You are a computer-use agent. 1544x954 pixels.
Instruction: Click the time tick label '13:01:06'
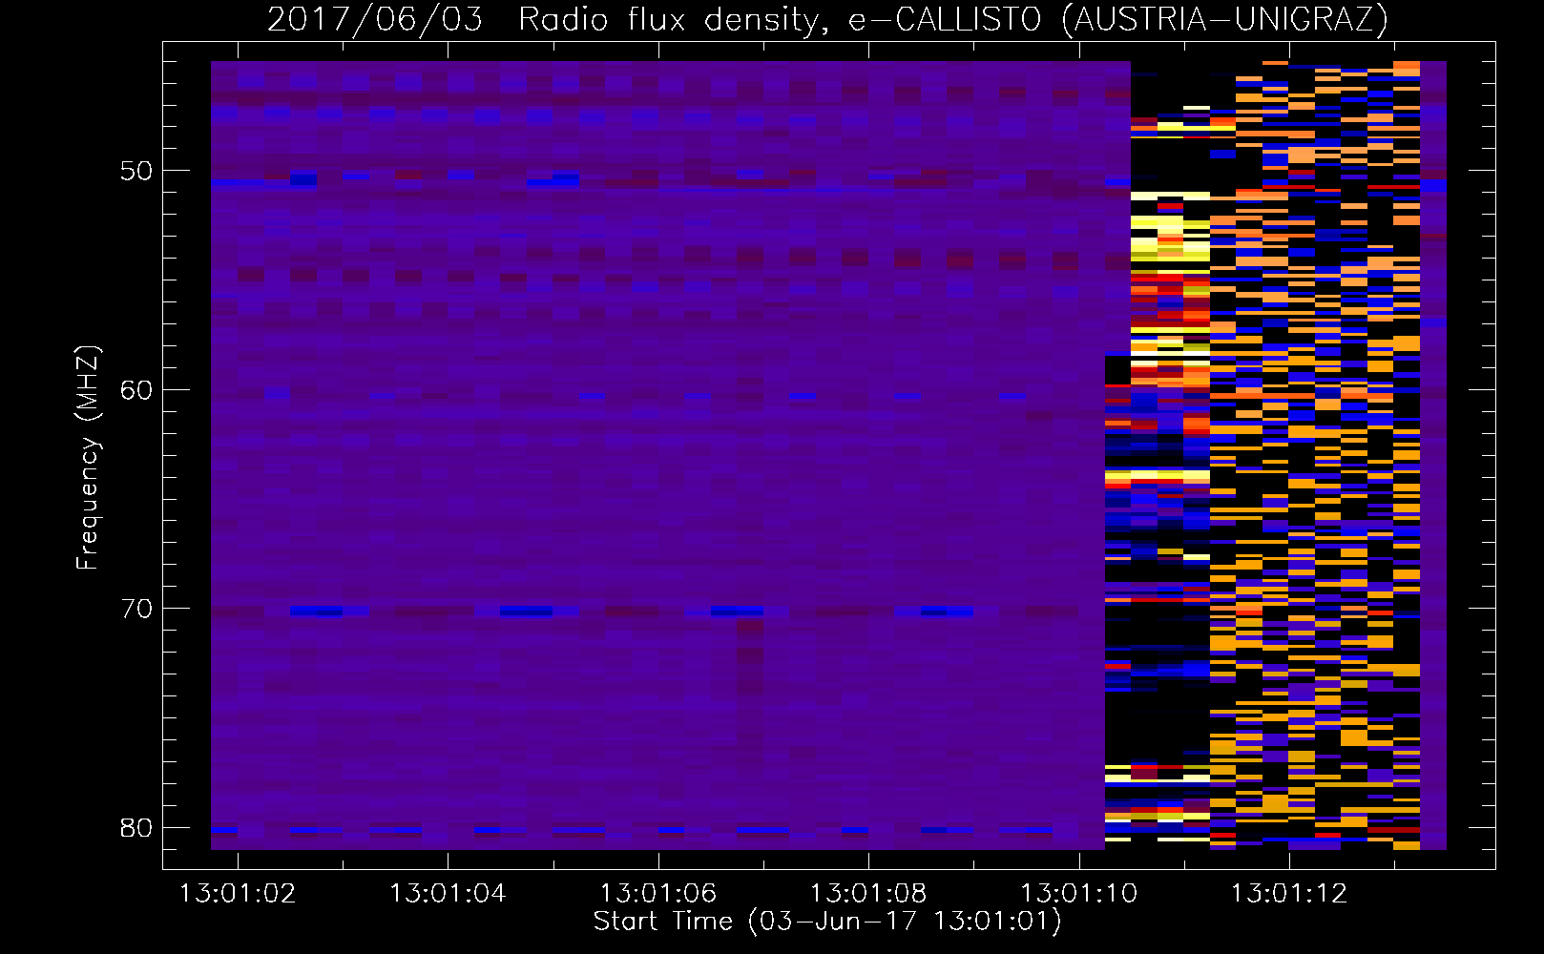pos(658,894)
